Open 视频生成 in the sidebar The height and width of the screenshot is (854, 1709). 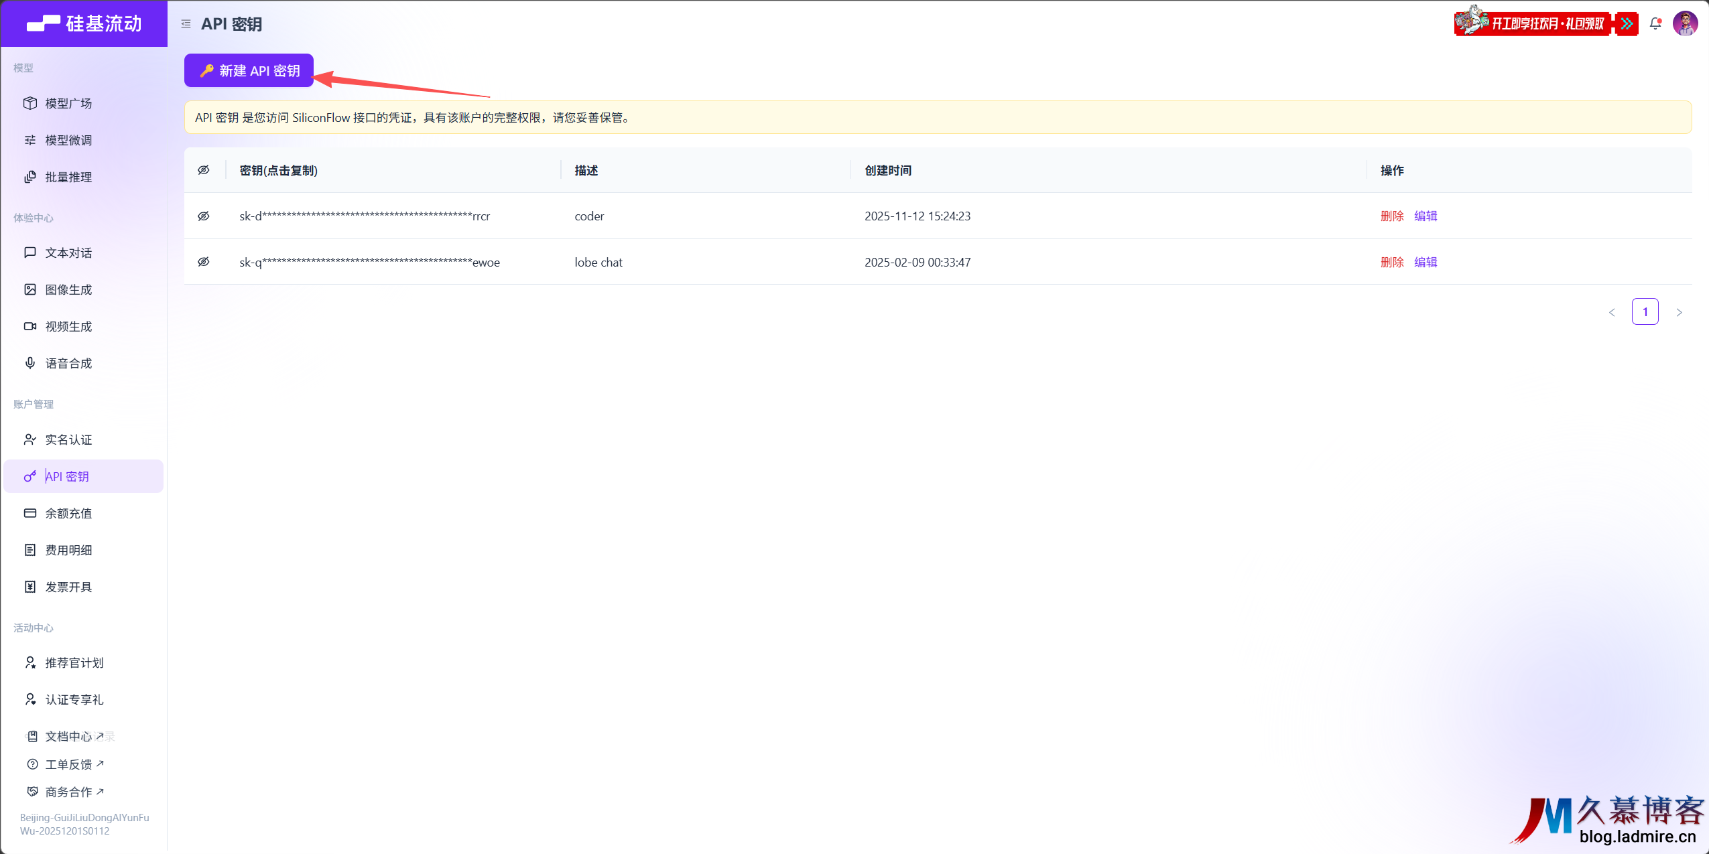pos(68,326)
